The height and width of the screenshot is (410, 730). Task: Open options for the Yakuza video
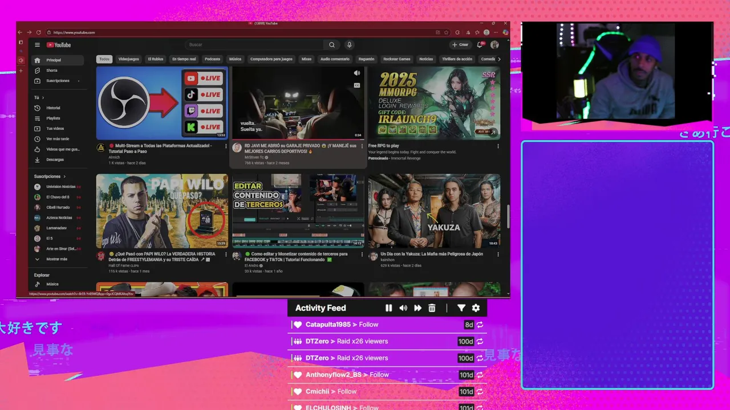[x=498, y=255]
